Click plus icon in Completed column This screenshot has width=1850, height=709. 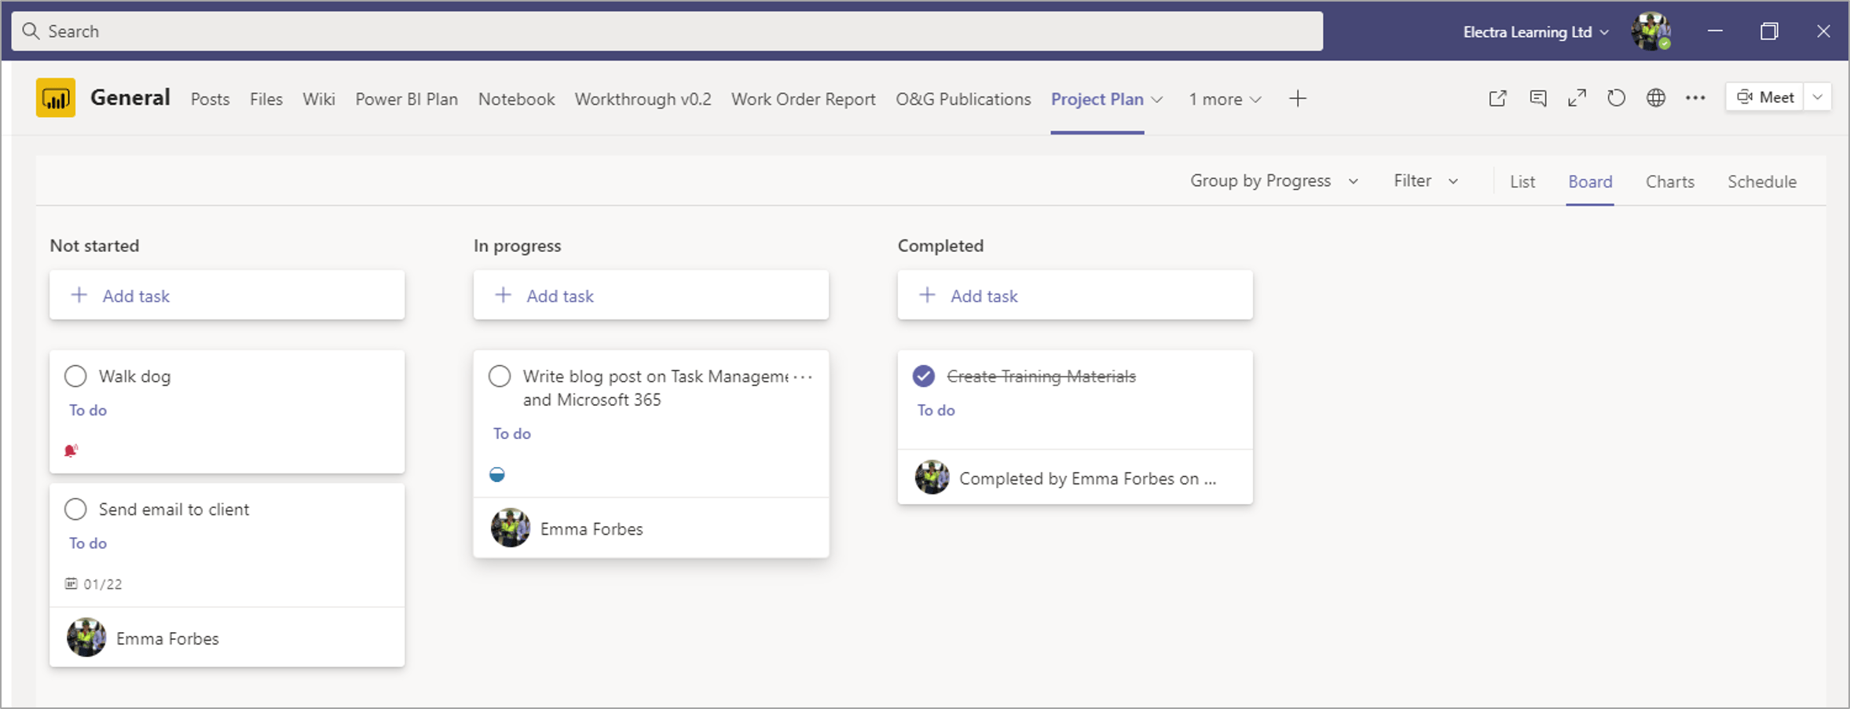point(928,295)
